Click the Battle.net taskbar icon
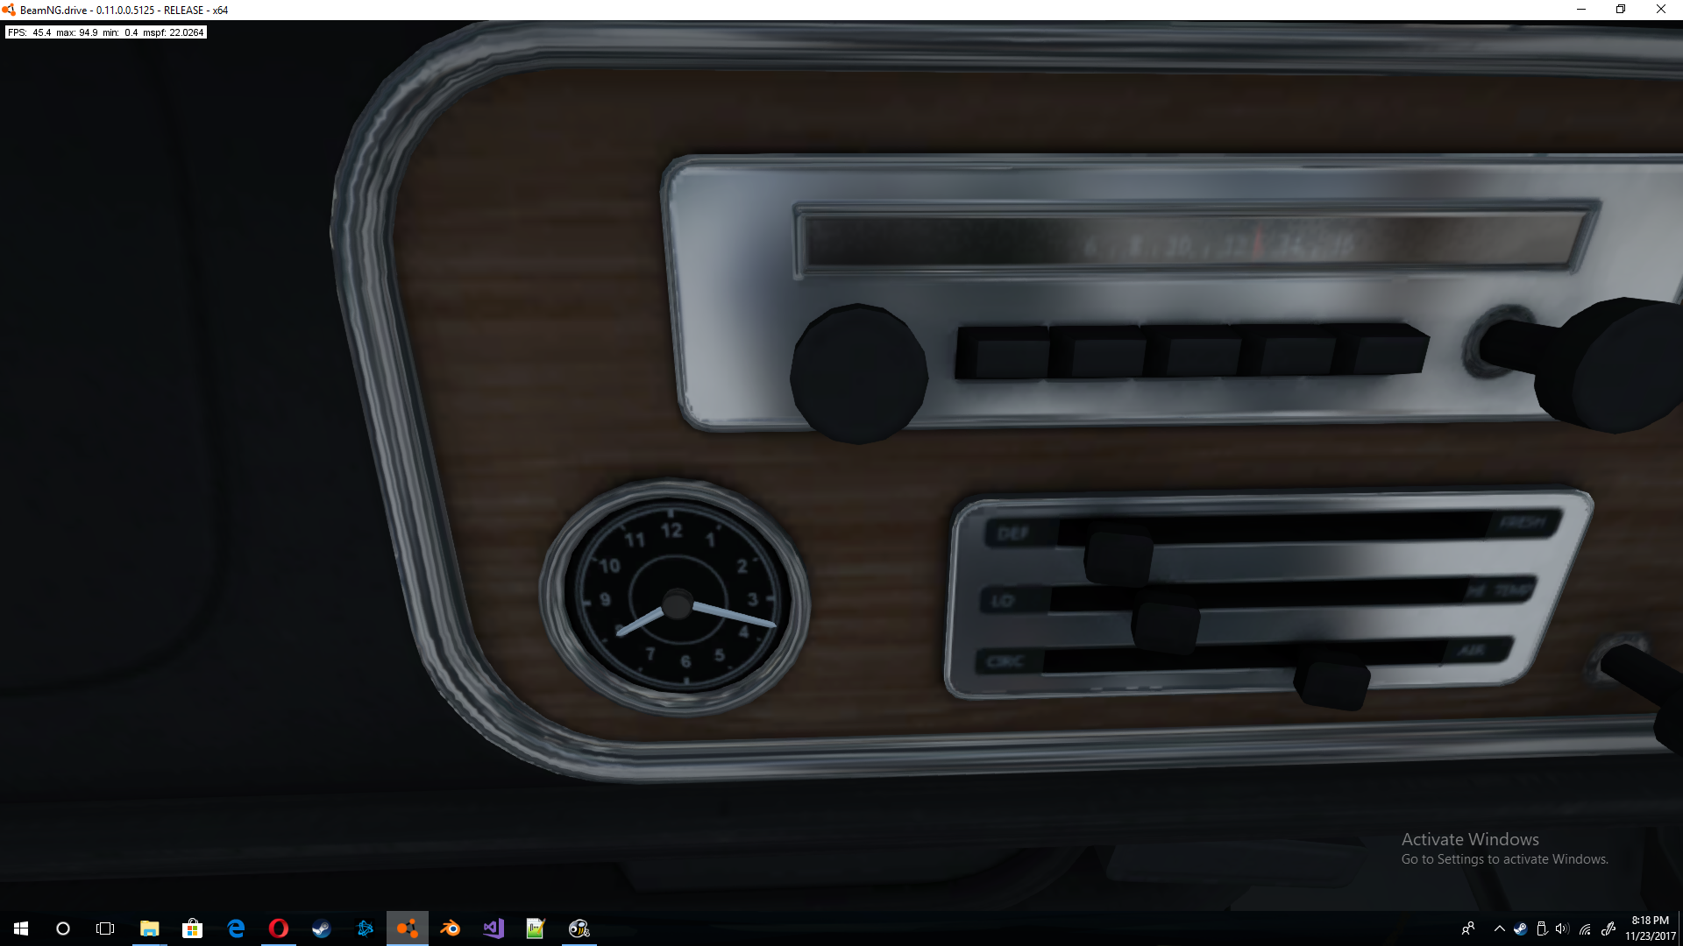1683x946 pixels. coord(365,928)
